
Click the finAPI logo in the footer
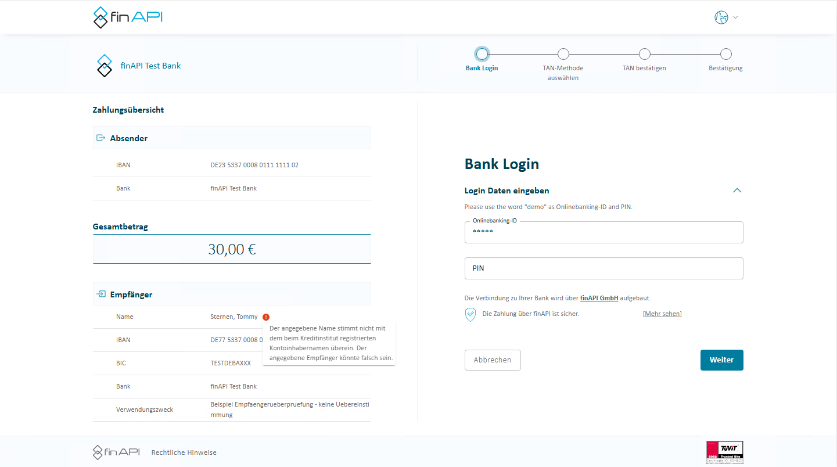tap(116, 452)
